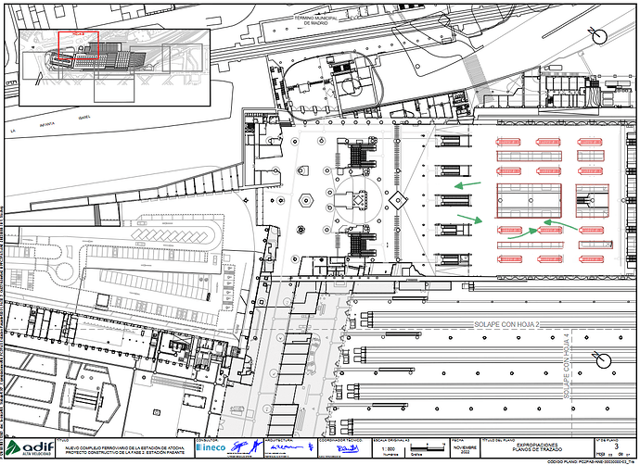
Task: Click the coordinador técnico signature
Action: pyautogui.click(x=347, y=448)
